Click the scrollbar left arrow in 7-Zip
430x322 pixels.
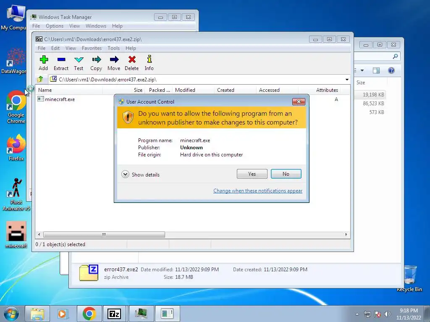point(39,235)
